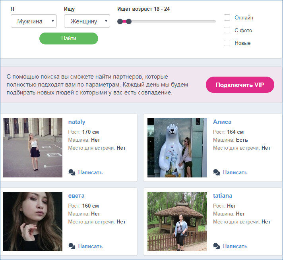The width and height of the screenshot is (283, 260).
Task: Click nataly's height value 170 см
Action: click(90, 132)
